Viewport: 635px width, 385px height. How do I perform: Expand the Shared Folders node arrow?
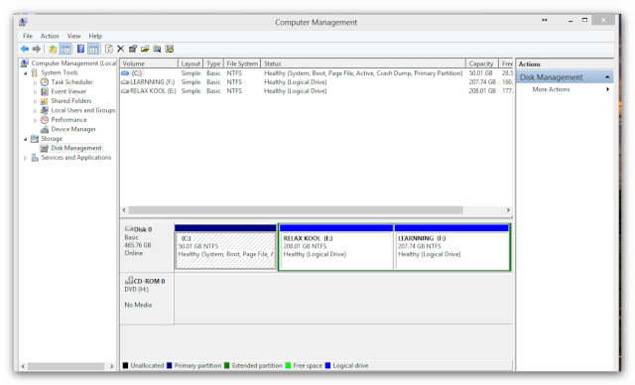pyautogui.click(x=36, y=101)
